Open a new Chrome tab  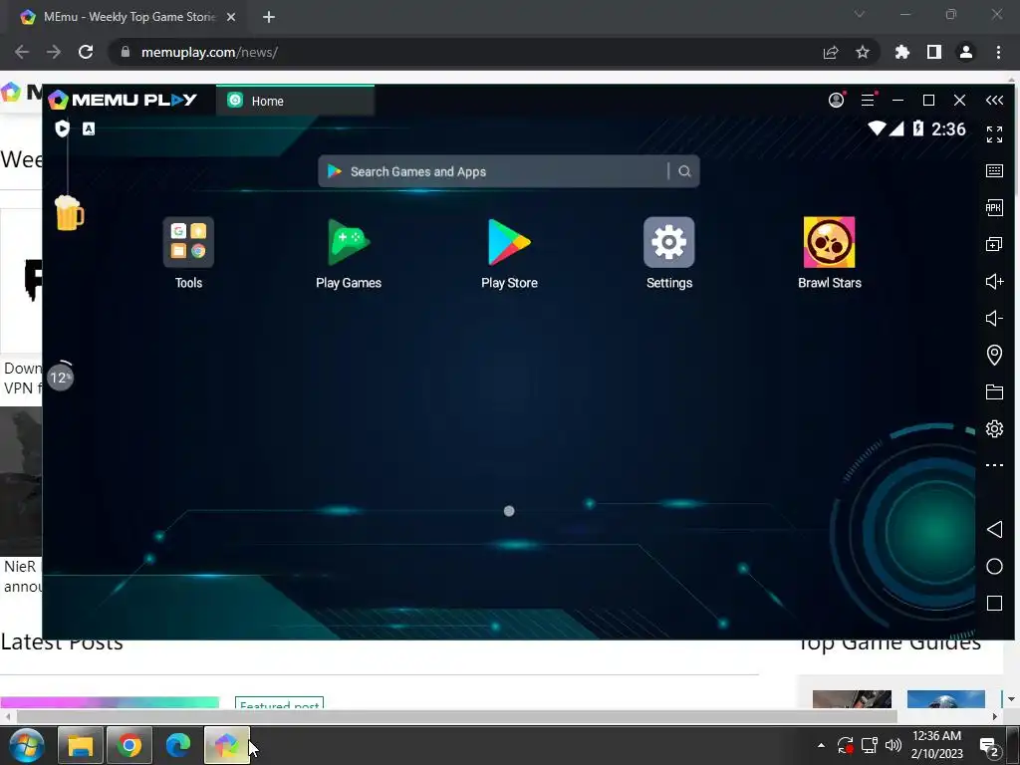click(x=269, y=17)
